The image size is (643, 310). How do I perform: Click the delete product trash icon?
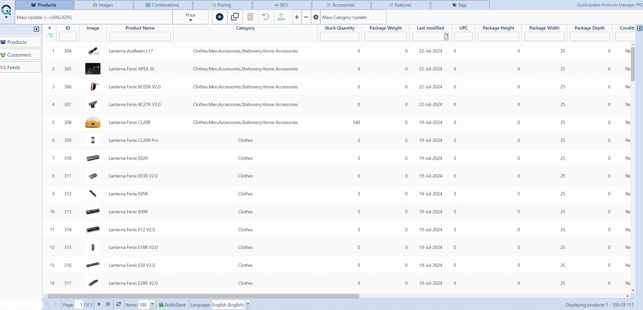coord(250,17)
